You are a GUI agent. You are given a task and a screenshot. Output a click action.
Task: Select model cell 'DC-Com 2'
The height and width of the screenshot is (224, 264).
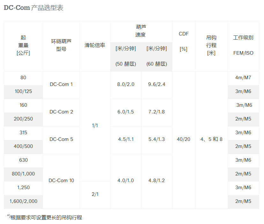61,112
